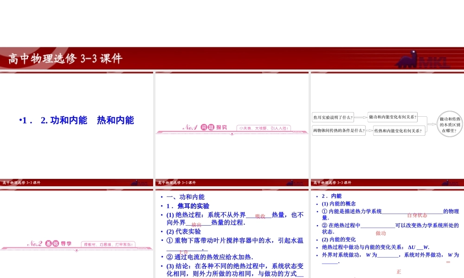Click the red footer bar of bottom-left slide
The height and width of the screenshot is (278, 464).
77,183
